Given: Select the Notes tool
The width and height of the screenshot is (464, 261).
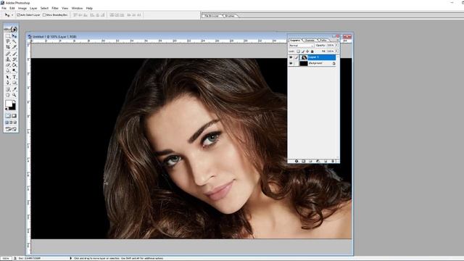Looking at the screenshot, I should pyautogui.click(x=8, y=89).
